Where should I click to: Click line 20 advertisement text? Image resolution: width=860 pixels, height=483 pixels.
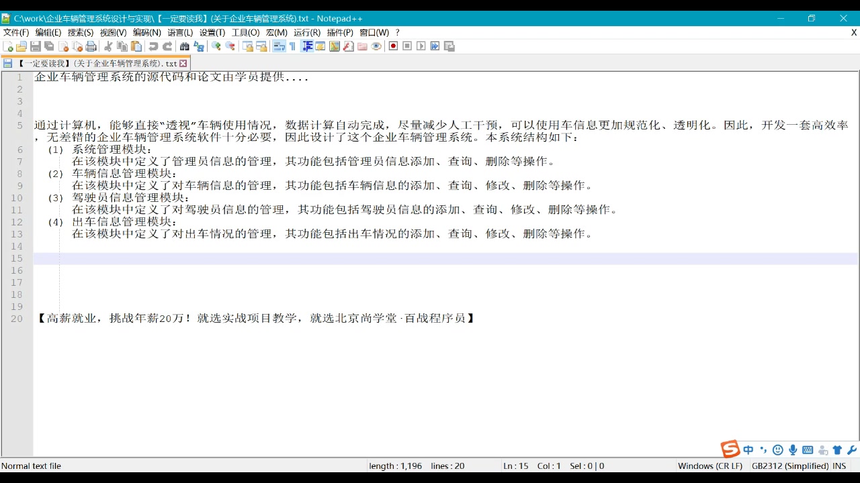pyautogui.click(x=255, y=319)
